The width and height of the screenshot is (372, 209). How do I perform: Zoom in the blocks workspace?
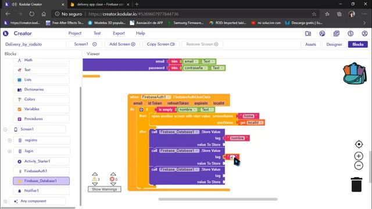click(x=359, y=156)
